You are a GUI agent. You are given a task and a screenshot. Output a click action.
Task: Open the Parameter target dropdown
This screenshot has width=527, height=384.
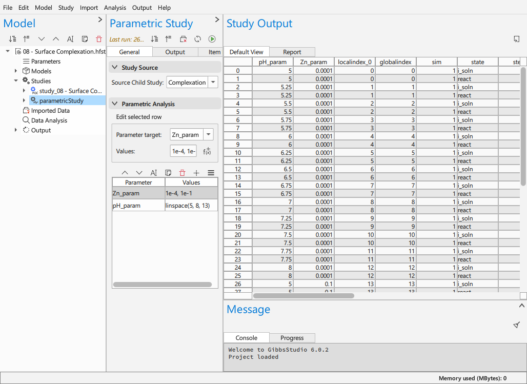208,135
